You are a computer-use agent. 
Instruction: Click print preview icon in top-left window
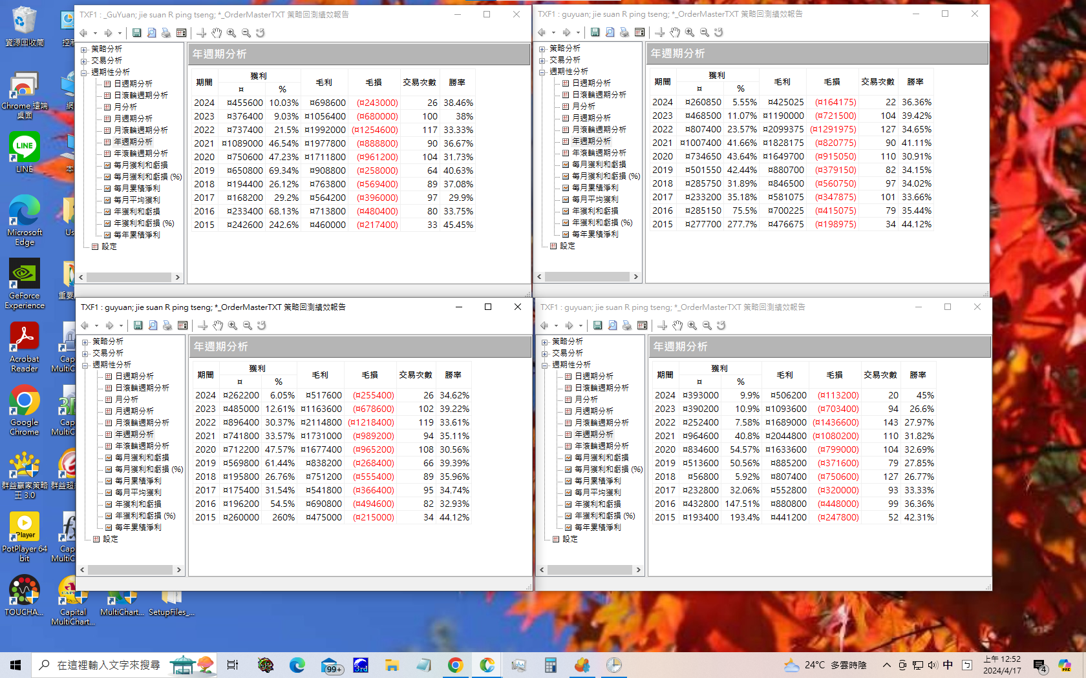click(152, 33)
